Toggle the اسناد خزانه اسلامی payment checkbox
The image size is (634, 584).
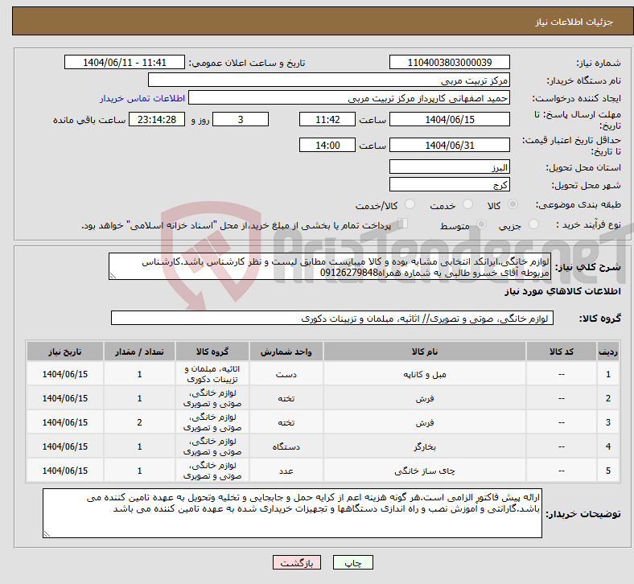click(x=403, y=224)
